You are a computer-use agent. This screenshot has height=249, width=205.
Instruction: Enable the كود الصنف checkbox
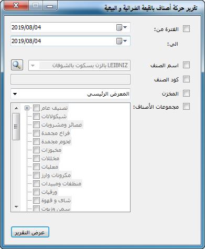186,79
